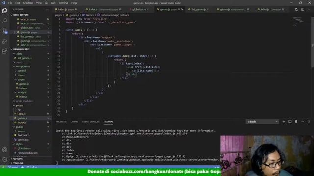Create a new terminal with the plus icon
This screenshot has width=314, height=176.
tap(284, 122)
